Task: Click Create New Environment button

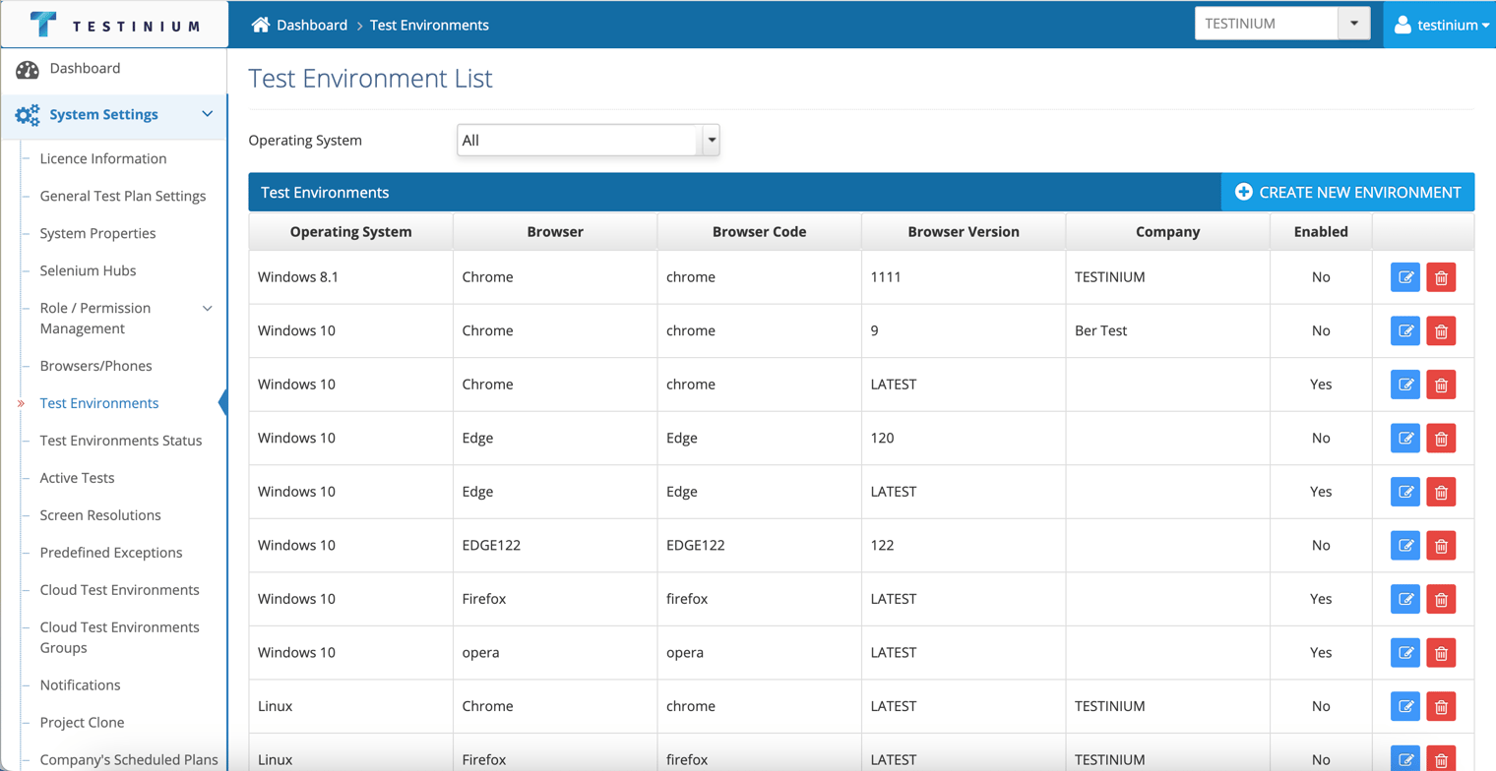Action: (x=1347, y=193)
